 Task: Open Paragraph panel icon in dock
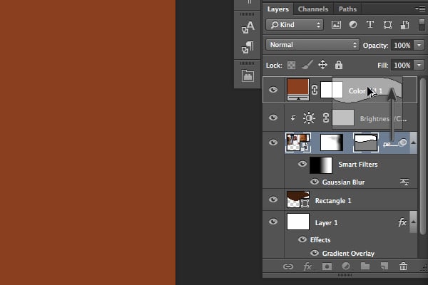[x=248, y=48]
